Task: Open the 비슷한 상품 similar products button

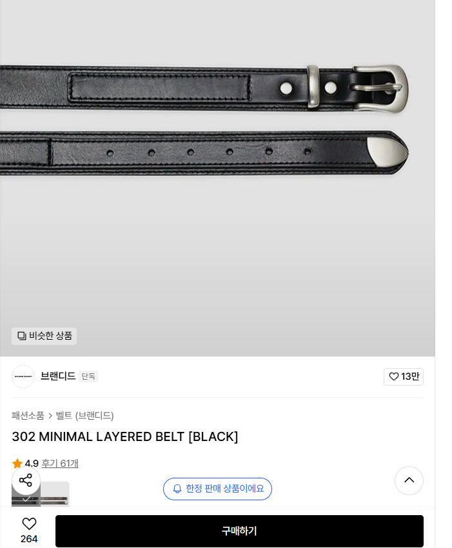Action: point(44,336)
